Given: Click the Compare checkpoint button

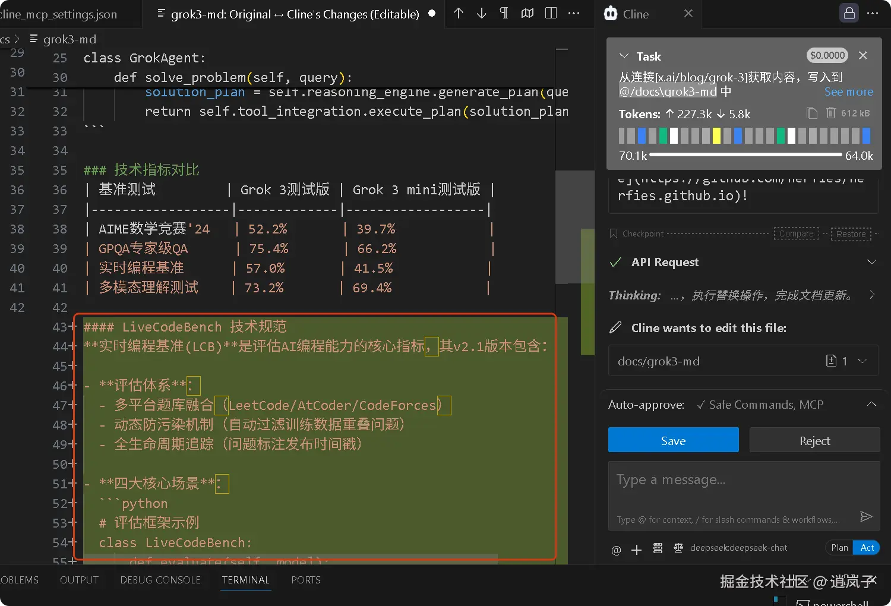Looking at the screenshot, I should (797, 233).
